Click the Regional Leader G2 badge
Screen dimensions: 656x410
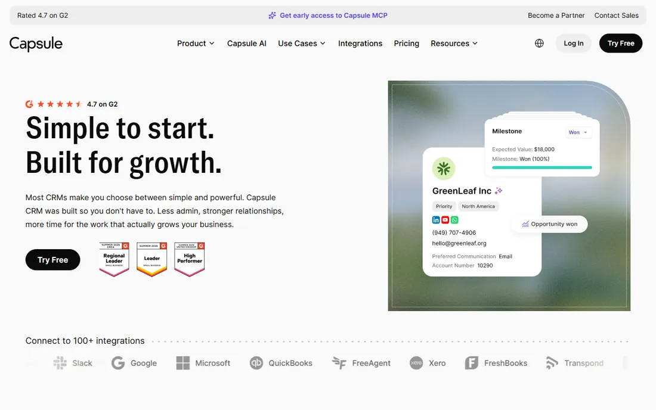pyautogui.click(x=115, y=260)
